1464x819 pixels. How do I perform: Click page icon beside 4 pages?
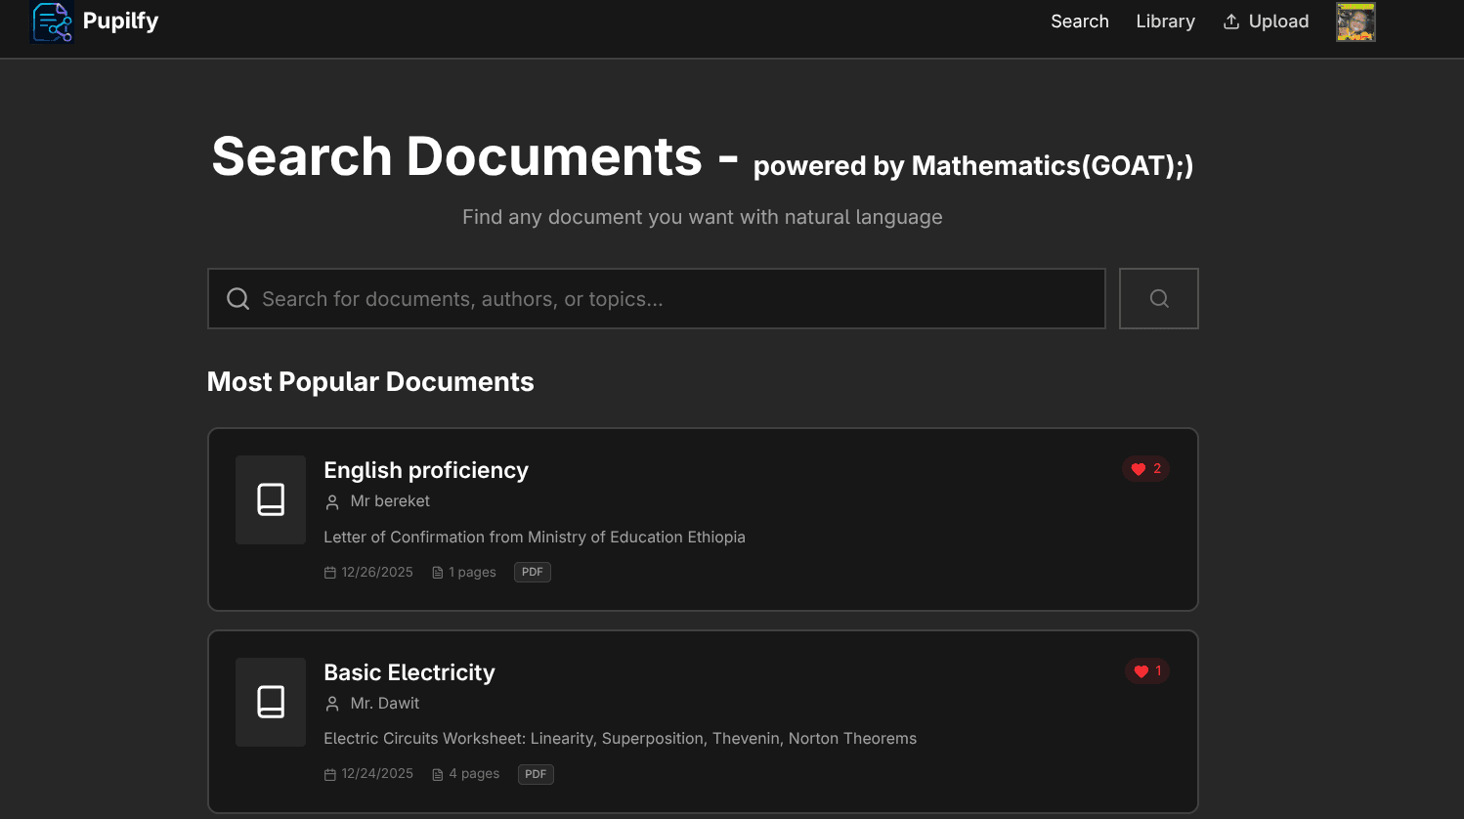(438, 774)
